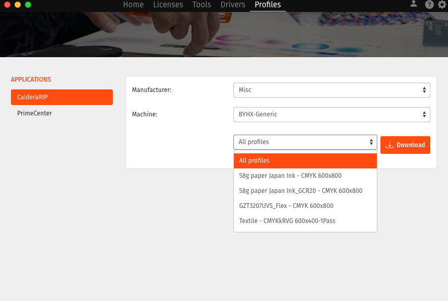Viewport: 448px width, 301px height.
Task: Select PrimeCenter in the Applications sidebar
Action: [x=34, y=113]
